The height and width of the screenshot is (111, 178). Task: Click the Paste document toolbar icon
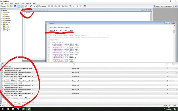pyautogui.click(x=81, y=6)
